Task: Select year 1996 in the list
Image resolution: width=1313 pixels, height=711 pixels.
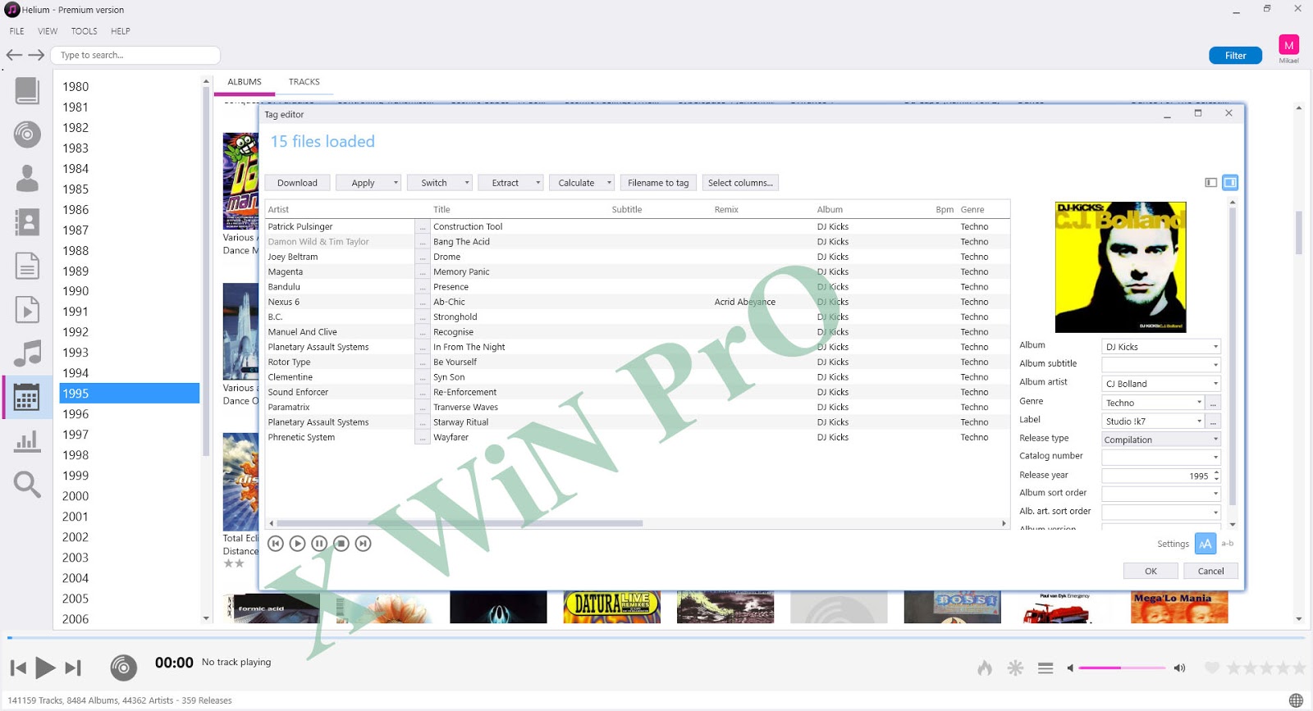Action: tap(129, 414)
